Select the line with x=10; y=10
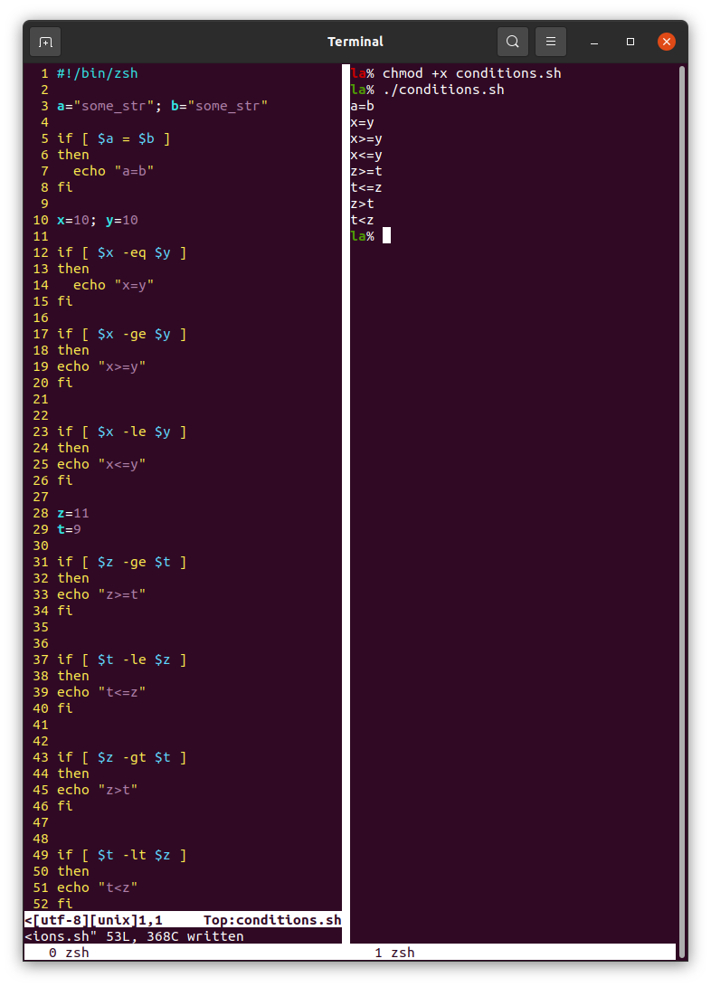The image size is (711, 987). (97, 220)
